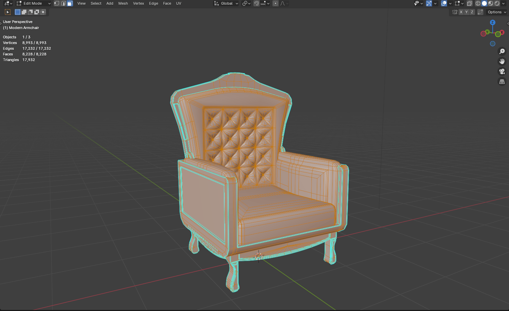
Task: Click the zoom view magnifier button
Action: [x=502, y=52]
